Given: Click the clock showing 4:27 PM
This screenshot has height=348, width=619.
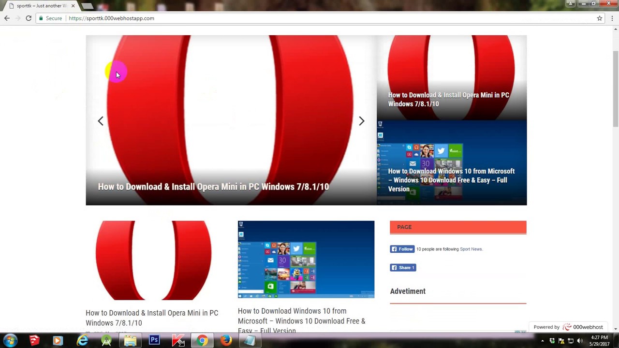Looking at the screenshot, I should click(x=599, y=341).
